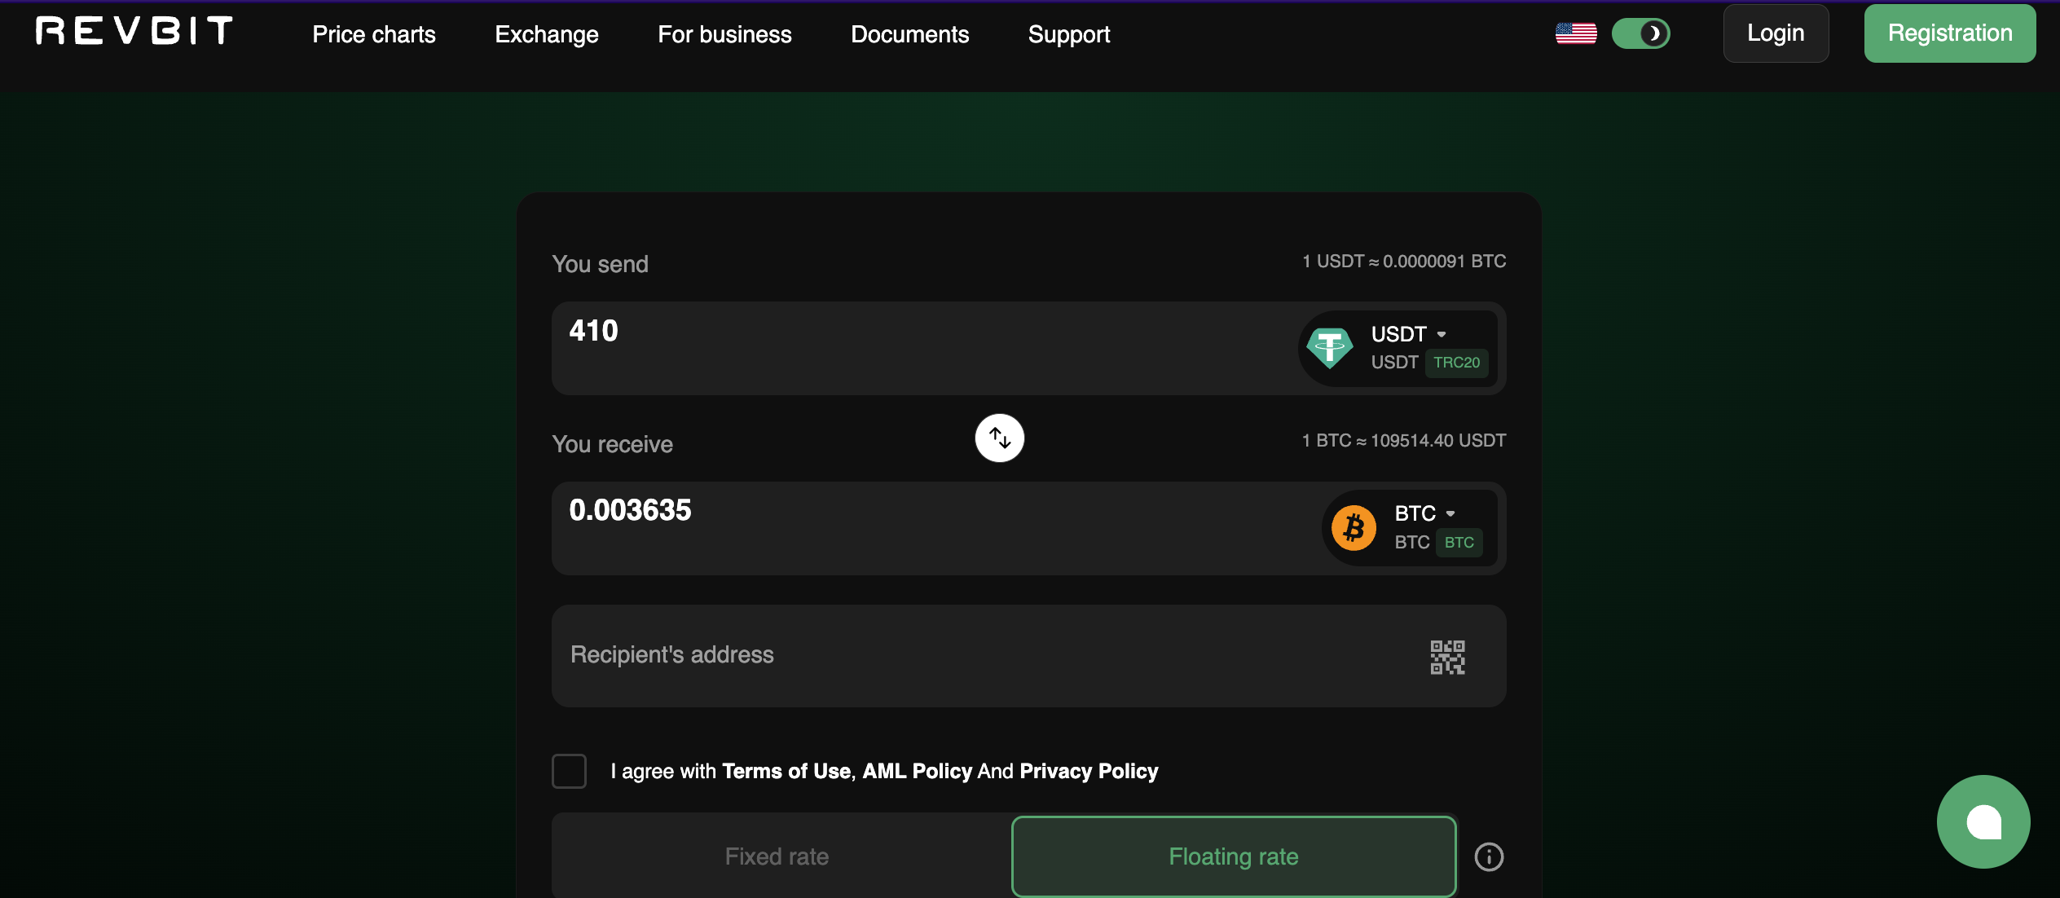Expand the BTC receive currency dropdown
This screenshot has width=2060, height=898.
click(x=1424, y=513)
